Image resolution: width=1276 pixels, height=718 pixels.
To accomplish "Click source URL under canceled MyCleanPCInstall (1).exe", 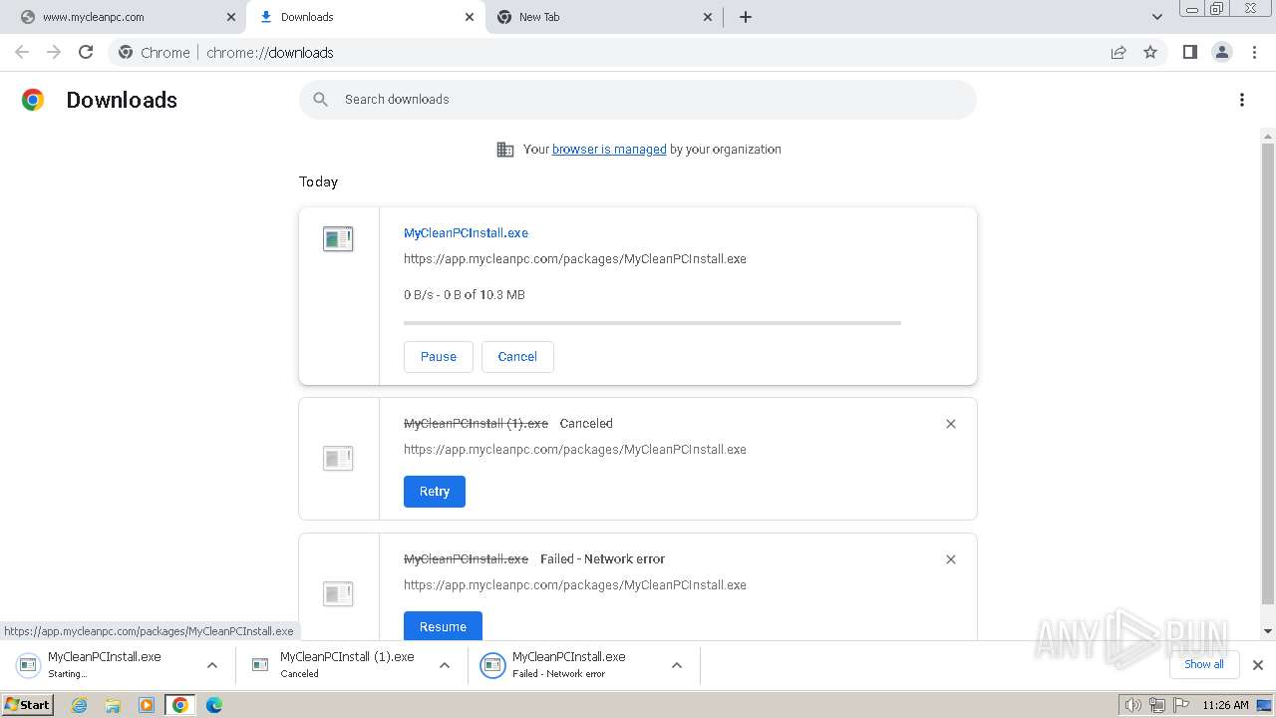I will pos(575,450).
